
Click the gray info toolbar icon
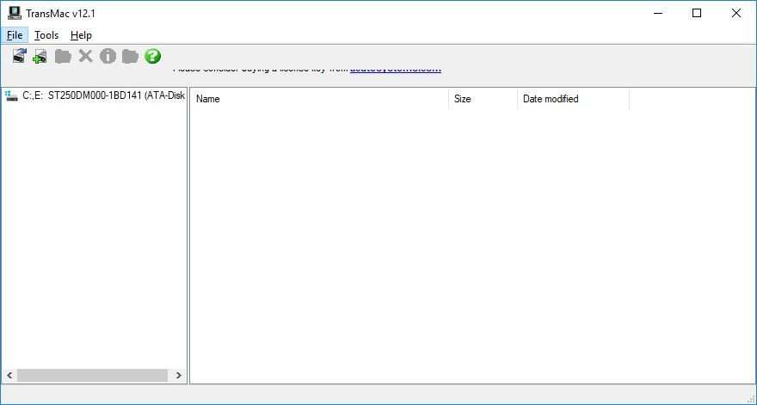(x=108, y=57)
